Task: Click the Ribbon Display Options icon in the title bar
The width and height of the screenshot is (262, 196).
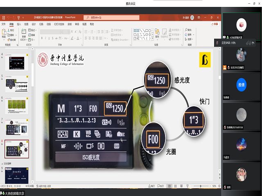Action: [199, 18]
